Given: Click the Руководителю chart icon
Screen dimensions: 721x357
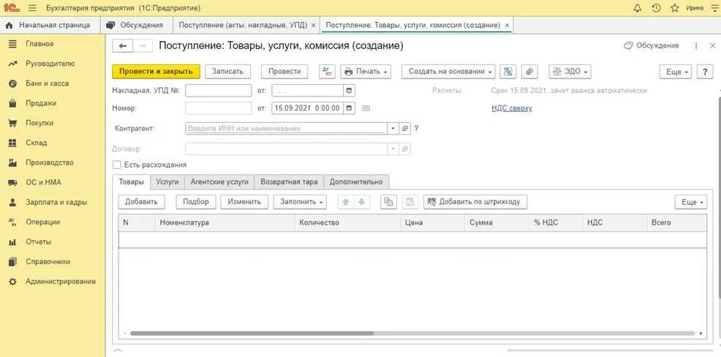Looking at the screenshot, I should [x=12, y=64].
